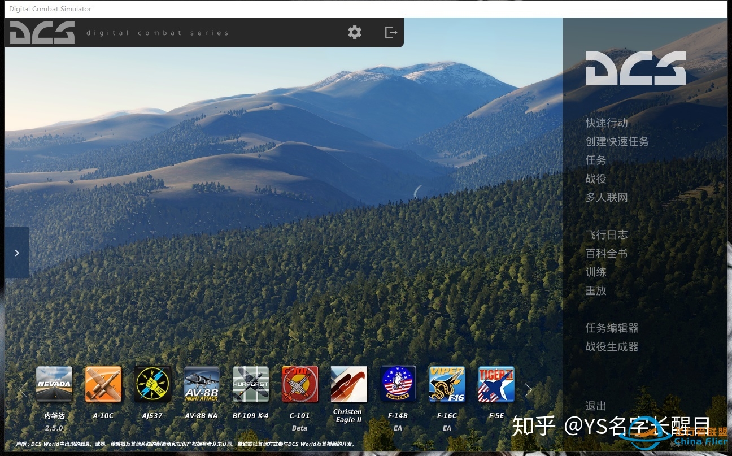Click the F-5E label text

click(496, 416)
